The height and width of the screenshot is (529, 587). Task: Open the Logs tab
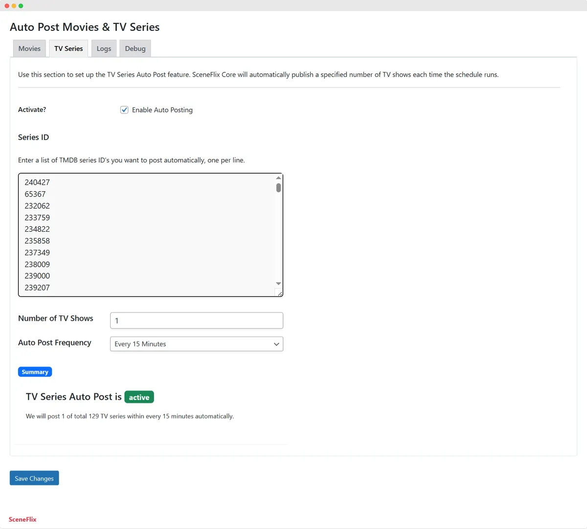(x=104, y=48)
